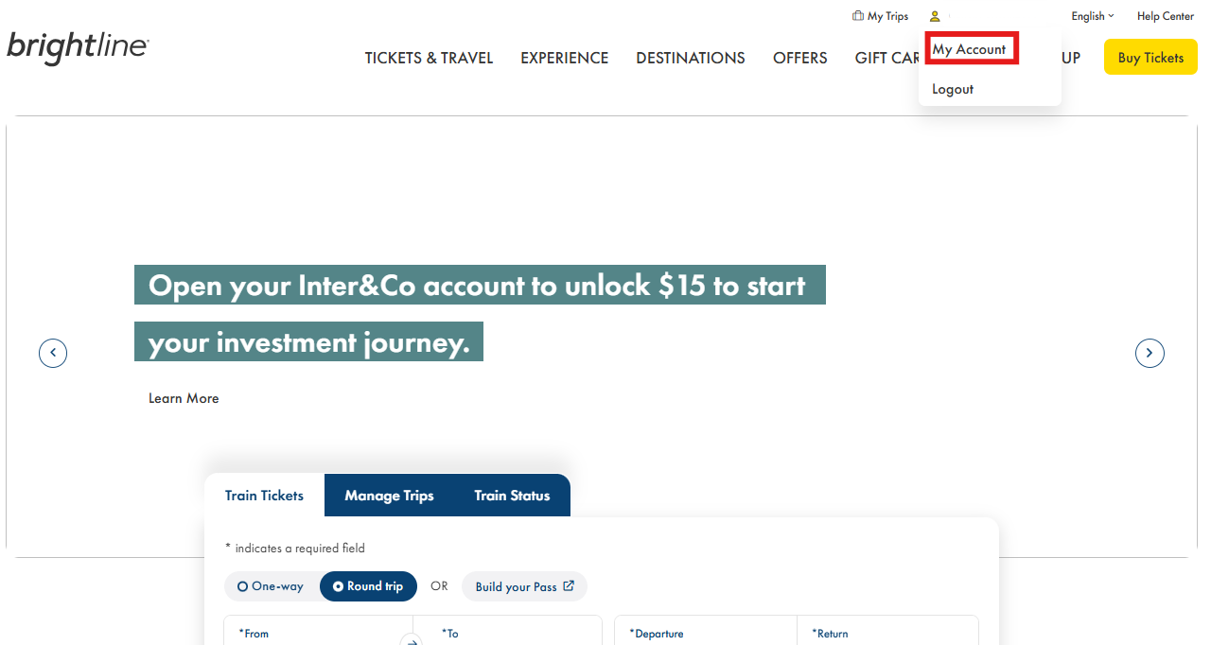Expand the Tickets & Travel menu
1211x645 pixels.
point(429,58)
